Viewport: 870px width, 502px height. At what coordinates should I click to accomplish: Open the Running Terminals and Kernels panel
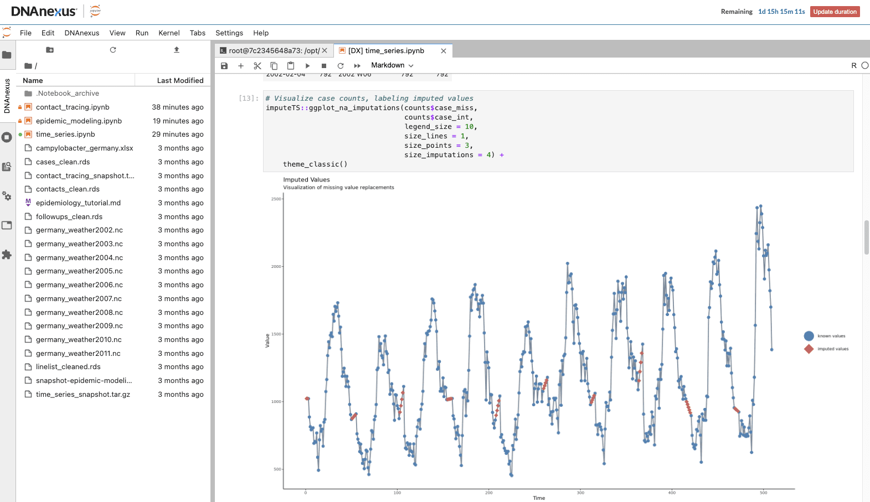coord(7,137)
